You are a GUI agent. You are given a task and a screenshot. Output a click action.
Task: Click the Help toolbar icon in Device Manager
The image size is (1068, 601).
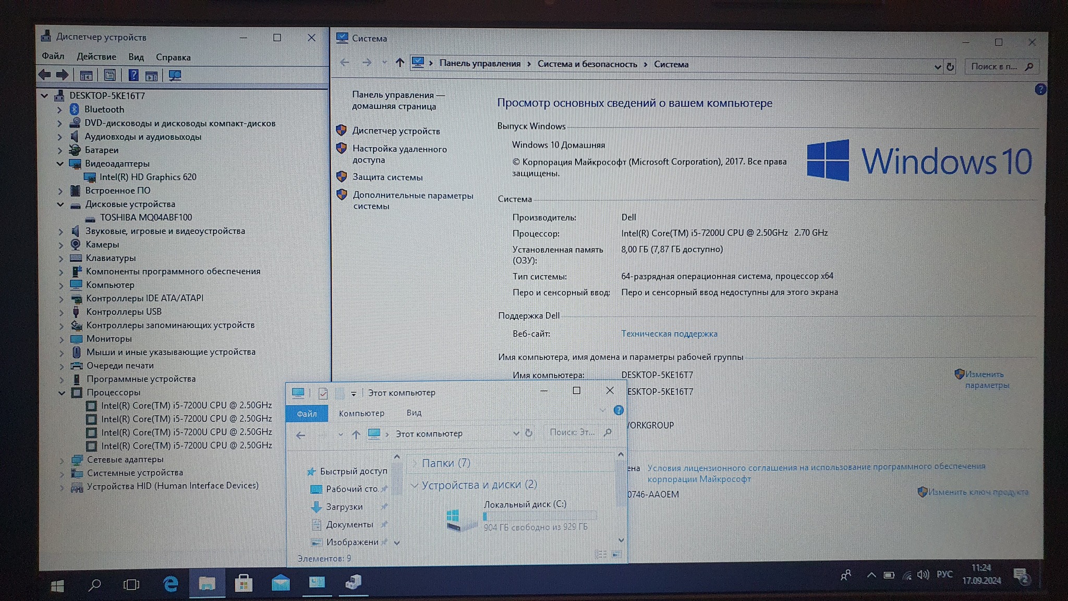[133, 75]
